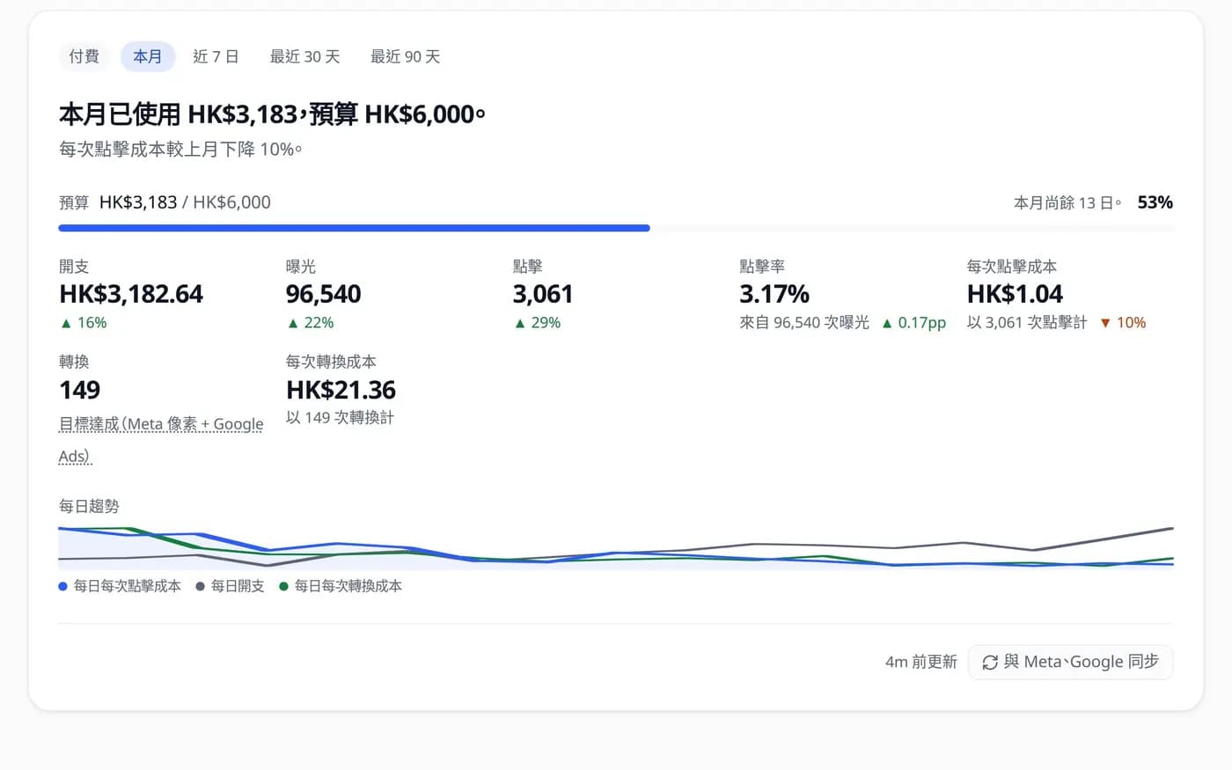Click the 每日趨勢 chart title
This screenshot has width=1232, height=770.
point(89,506)
